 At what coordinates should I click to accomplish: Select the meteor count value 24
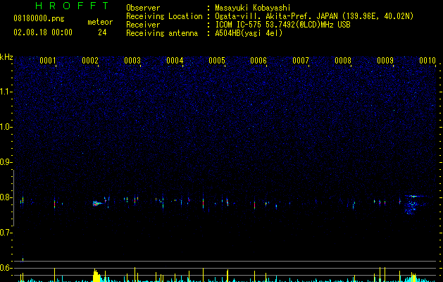[x=102, y=32]
